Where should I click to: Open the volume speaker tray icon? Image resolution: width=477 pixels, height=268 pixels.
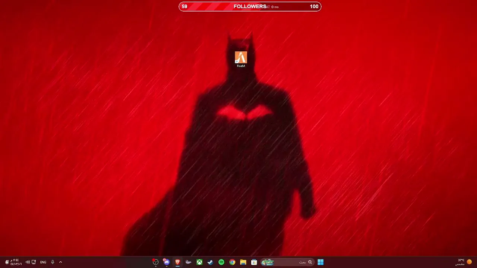click(x=28, y=262)
